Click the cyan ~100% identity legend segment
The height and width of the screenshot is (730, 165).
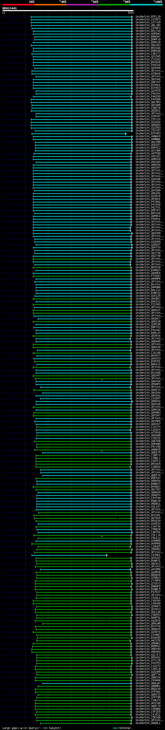146,5
